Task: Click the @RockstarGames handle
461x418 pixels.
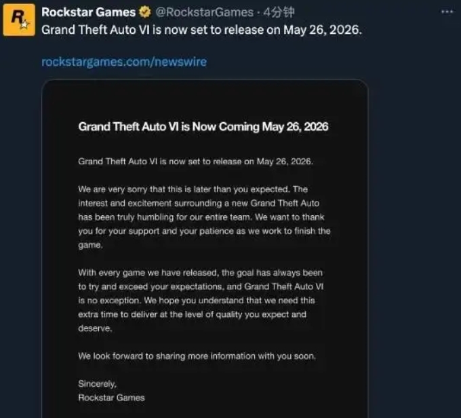Action: tap(204, 12)
